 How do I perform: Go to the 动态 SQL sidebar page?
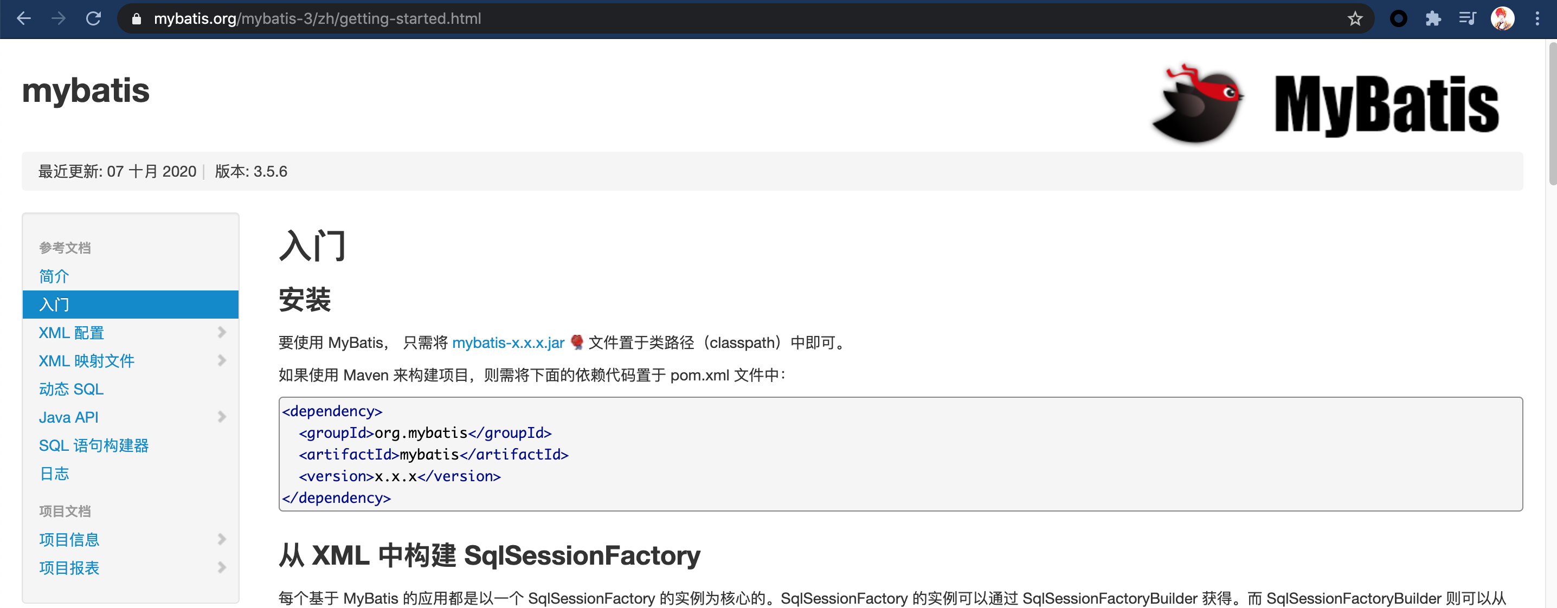72,389
